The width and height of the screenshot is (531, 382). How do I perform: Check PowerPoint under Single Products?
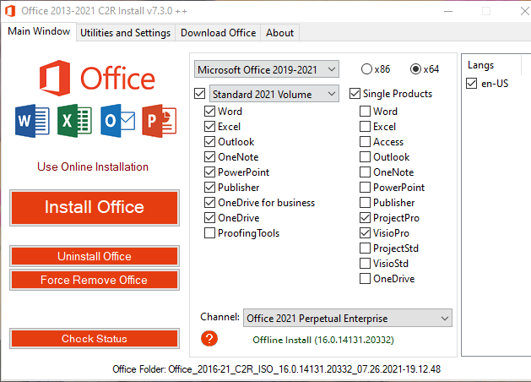365,188
